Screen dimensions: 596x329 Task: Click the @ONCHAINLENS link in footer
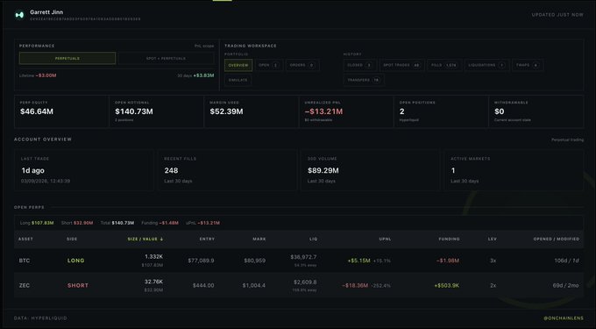564,318
